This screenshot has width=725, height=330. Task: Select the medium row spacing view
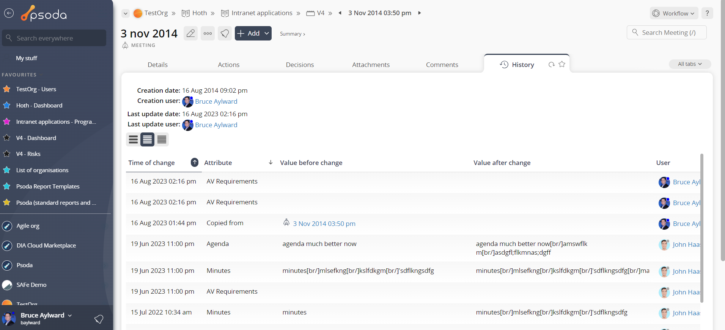point(147,140)
